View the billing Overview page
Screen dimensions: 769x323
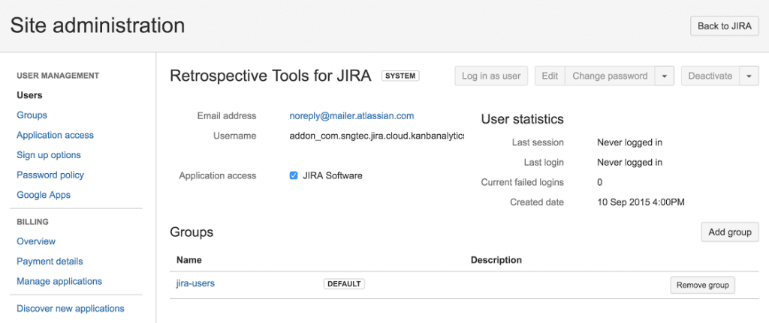pyautogui.click(x=36, y=241)
